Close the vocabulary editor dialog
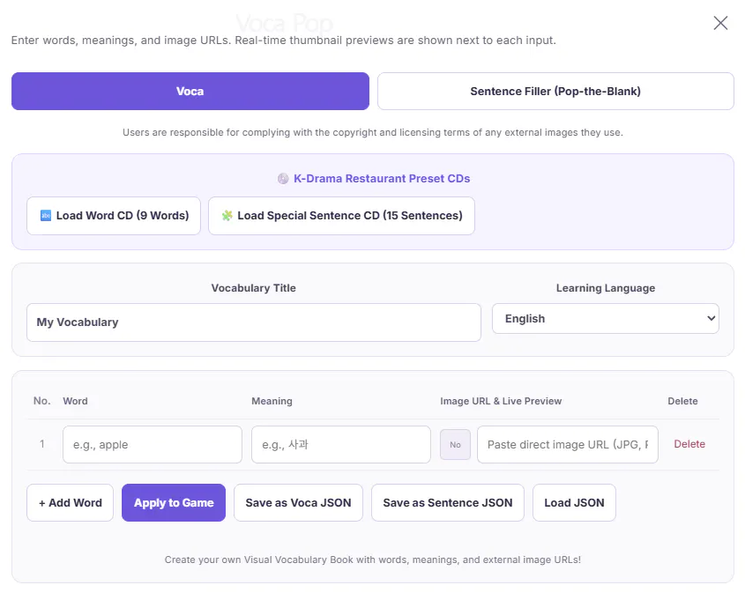Image resolution: width=745 pixels, height=615 pixels. (x=720, y=23)
